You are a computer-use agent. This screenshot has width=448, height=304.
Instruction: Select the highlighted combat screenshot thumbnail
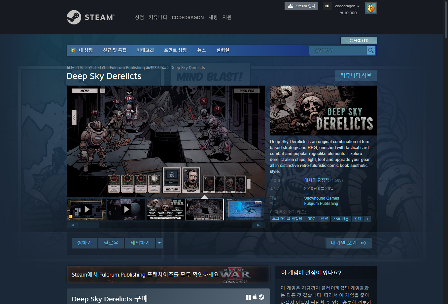click(205, 209)
